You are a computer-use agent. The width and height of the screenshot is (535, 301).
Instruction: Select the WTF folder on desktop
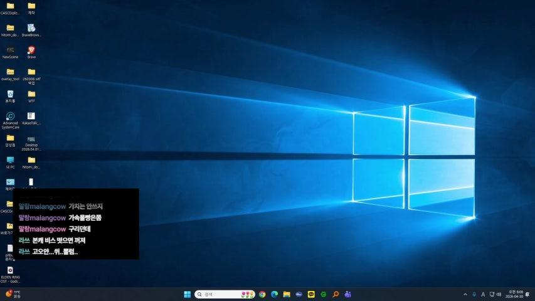[x=31, y=94]
